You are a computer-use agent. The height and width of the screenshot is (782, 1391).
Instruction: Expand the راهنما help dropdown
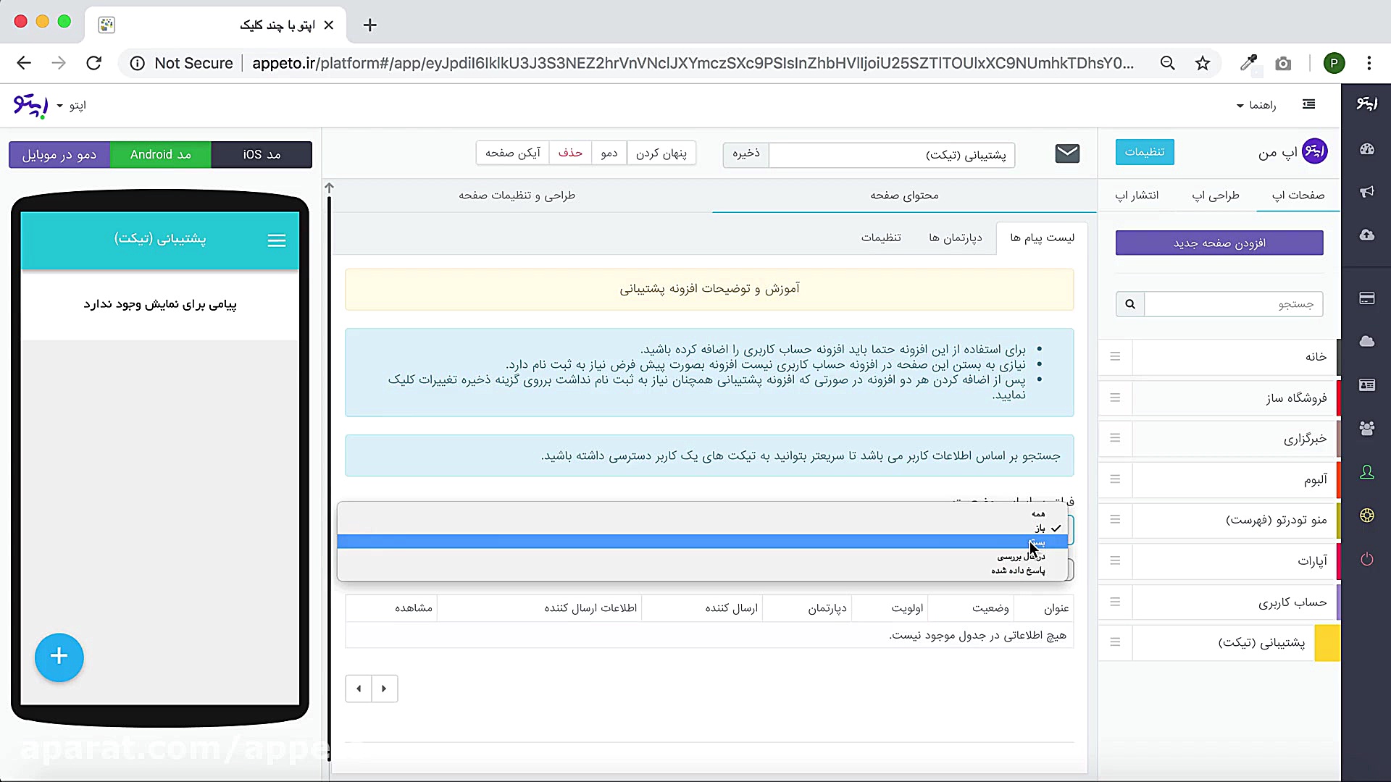(x=1256, y=106)
